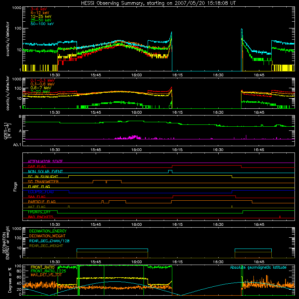299x299 pixels.
Task: Select the AAZ_FLAG label
Action: 37,207
